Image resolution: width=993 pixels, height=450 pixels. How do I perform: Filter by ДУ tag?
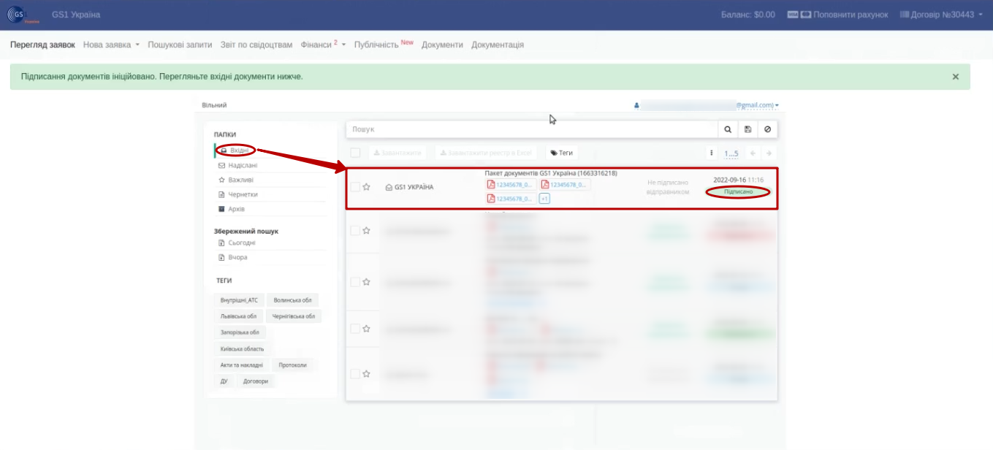point(224,381)
